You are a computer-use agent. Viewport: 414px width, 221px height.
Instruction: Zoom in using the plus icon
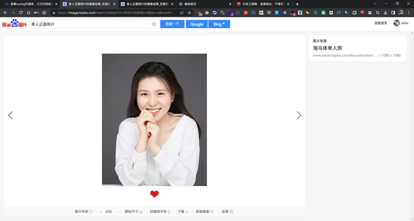(101, 212)
